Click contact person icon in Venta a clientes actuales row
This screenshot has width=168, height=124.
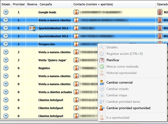[76, 92]
